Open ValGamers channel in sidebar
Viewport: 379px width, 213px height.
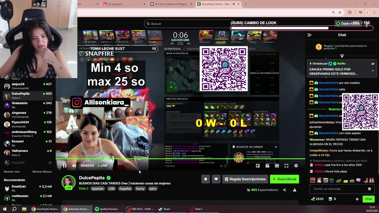pyautogui.click(x=28, y=153)
